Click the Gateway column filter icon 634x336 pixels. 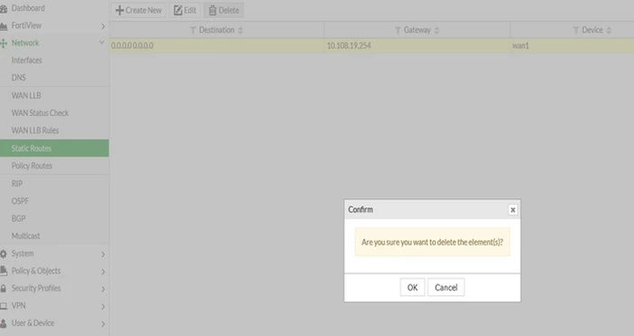[398, 30]
